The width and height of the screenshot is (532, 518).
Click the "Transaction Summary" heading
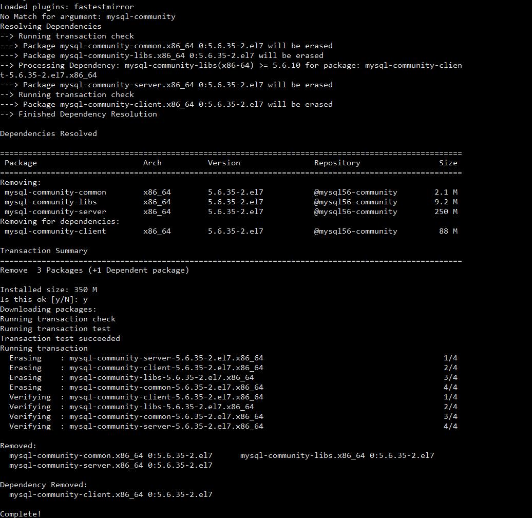[44, 251]
